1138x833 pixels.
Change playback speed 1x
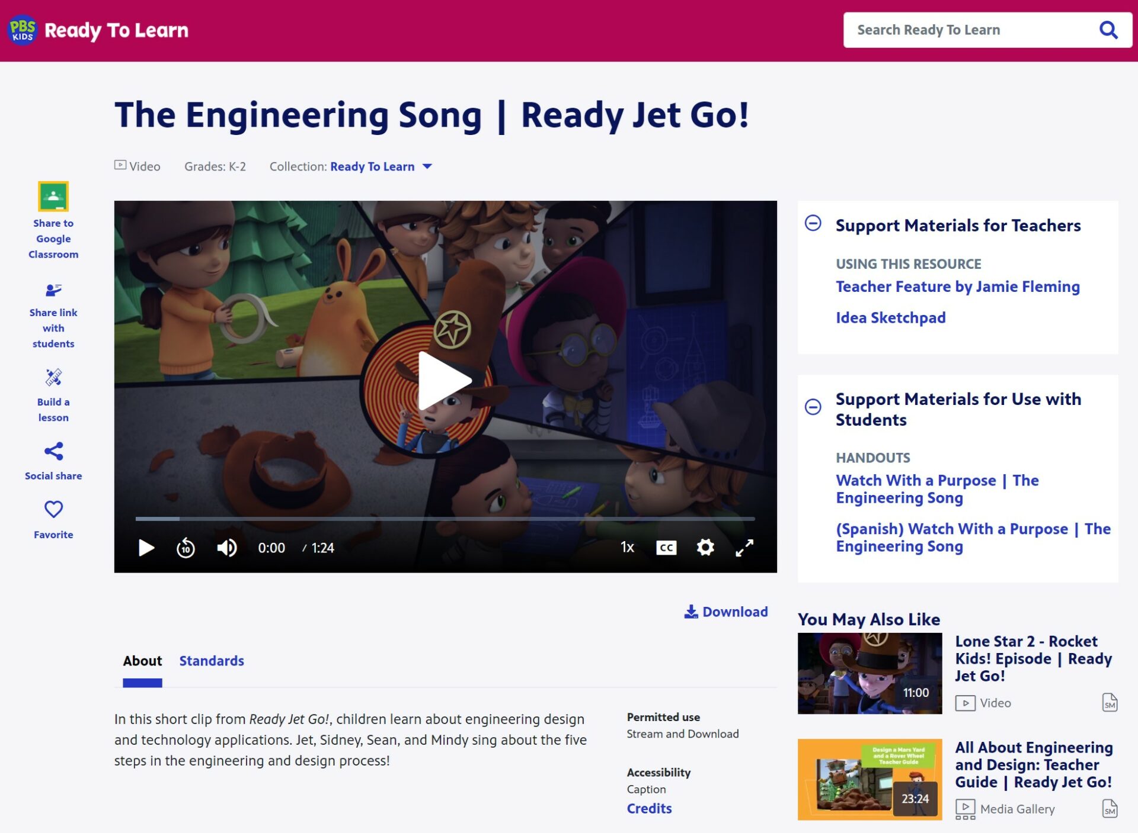pos(627,548)
